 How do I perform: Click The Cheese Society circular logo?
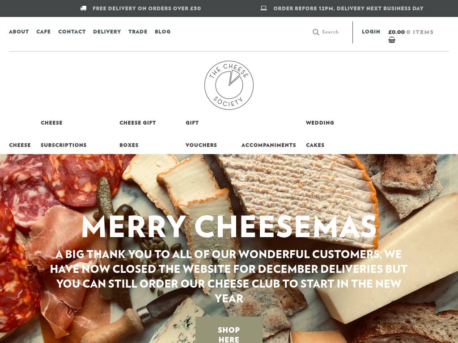pyautogui.click(x=229, y=85)
